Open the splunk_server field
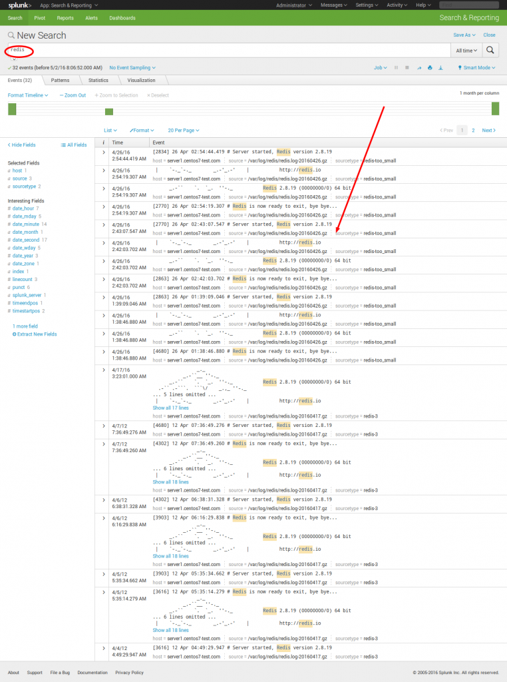The width and height of the screenshot is (507, 682). coord(27,295)
